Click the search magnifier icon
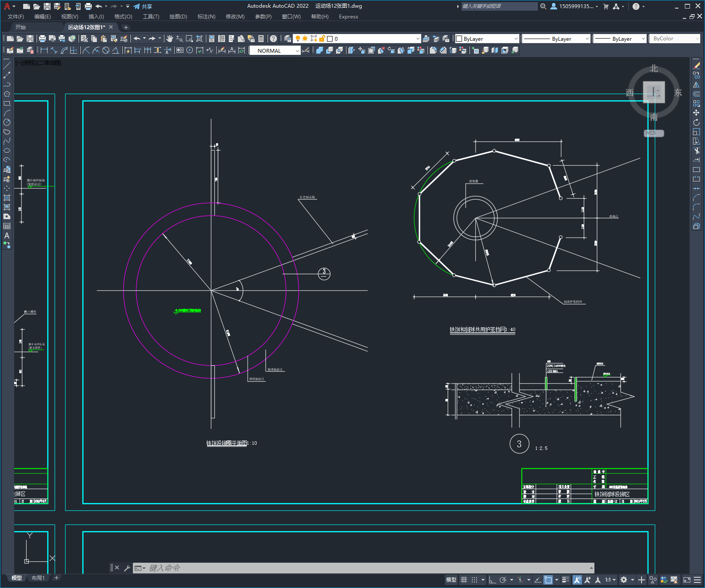 tap(543, 6)
